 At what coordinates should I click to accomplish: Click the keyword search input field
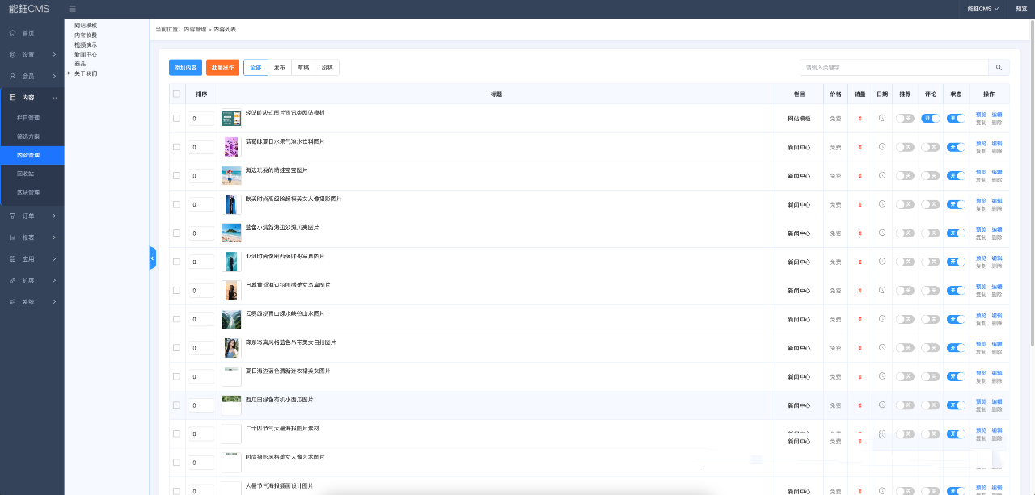point(893,68)
